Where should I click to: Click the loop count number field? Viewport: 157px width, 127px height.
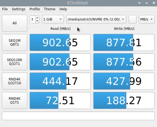(x=33, y=19)
